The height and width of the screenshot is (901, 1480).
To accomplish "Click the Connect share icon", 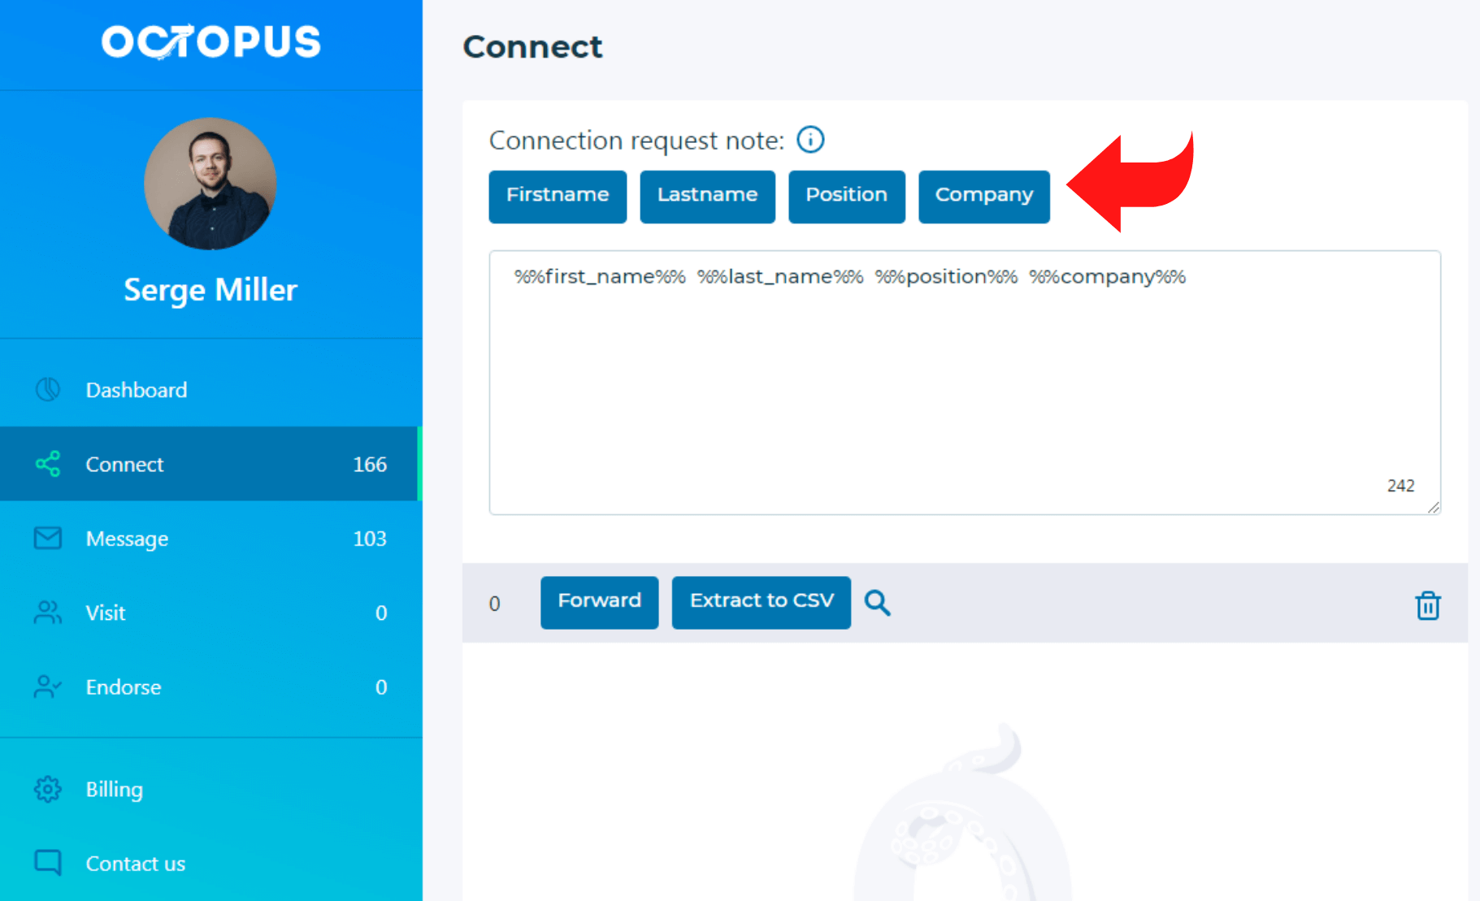I will click(x=48, y=464).
